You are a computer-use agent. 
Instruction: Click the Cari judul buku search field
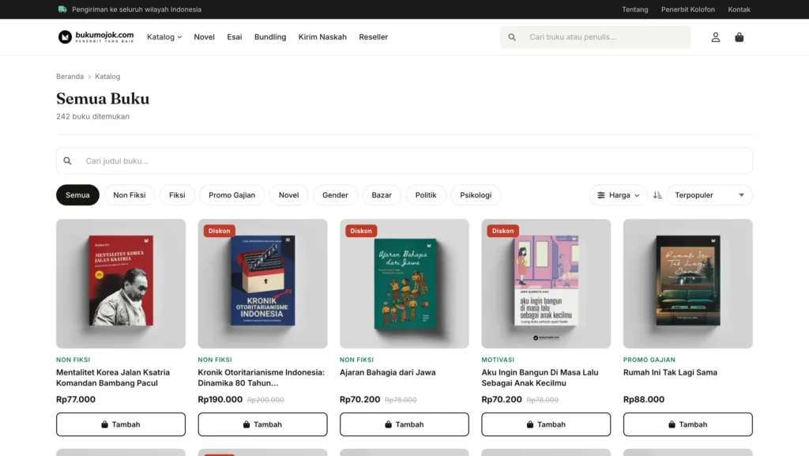[404, 161]
